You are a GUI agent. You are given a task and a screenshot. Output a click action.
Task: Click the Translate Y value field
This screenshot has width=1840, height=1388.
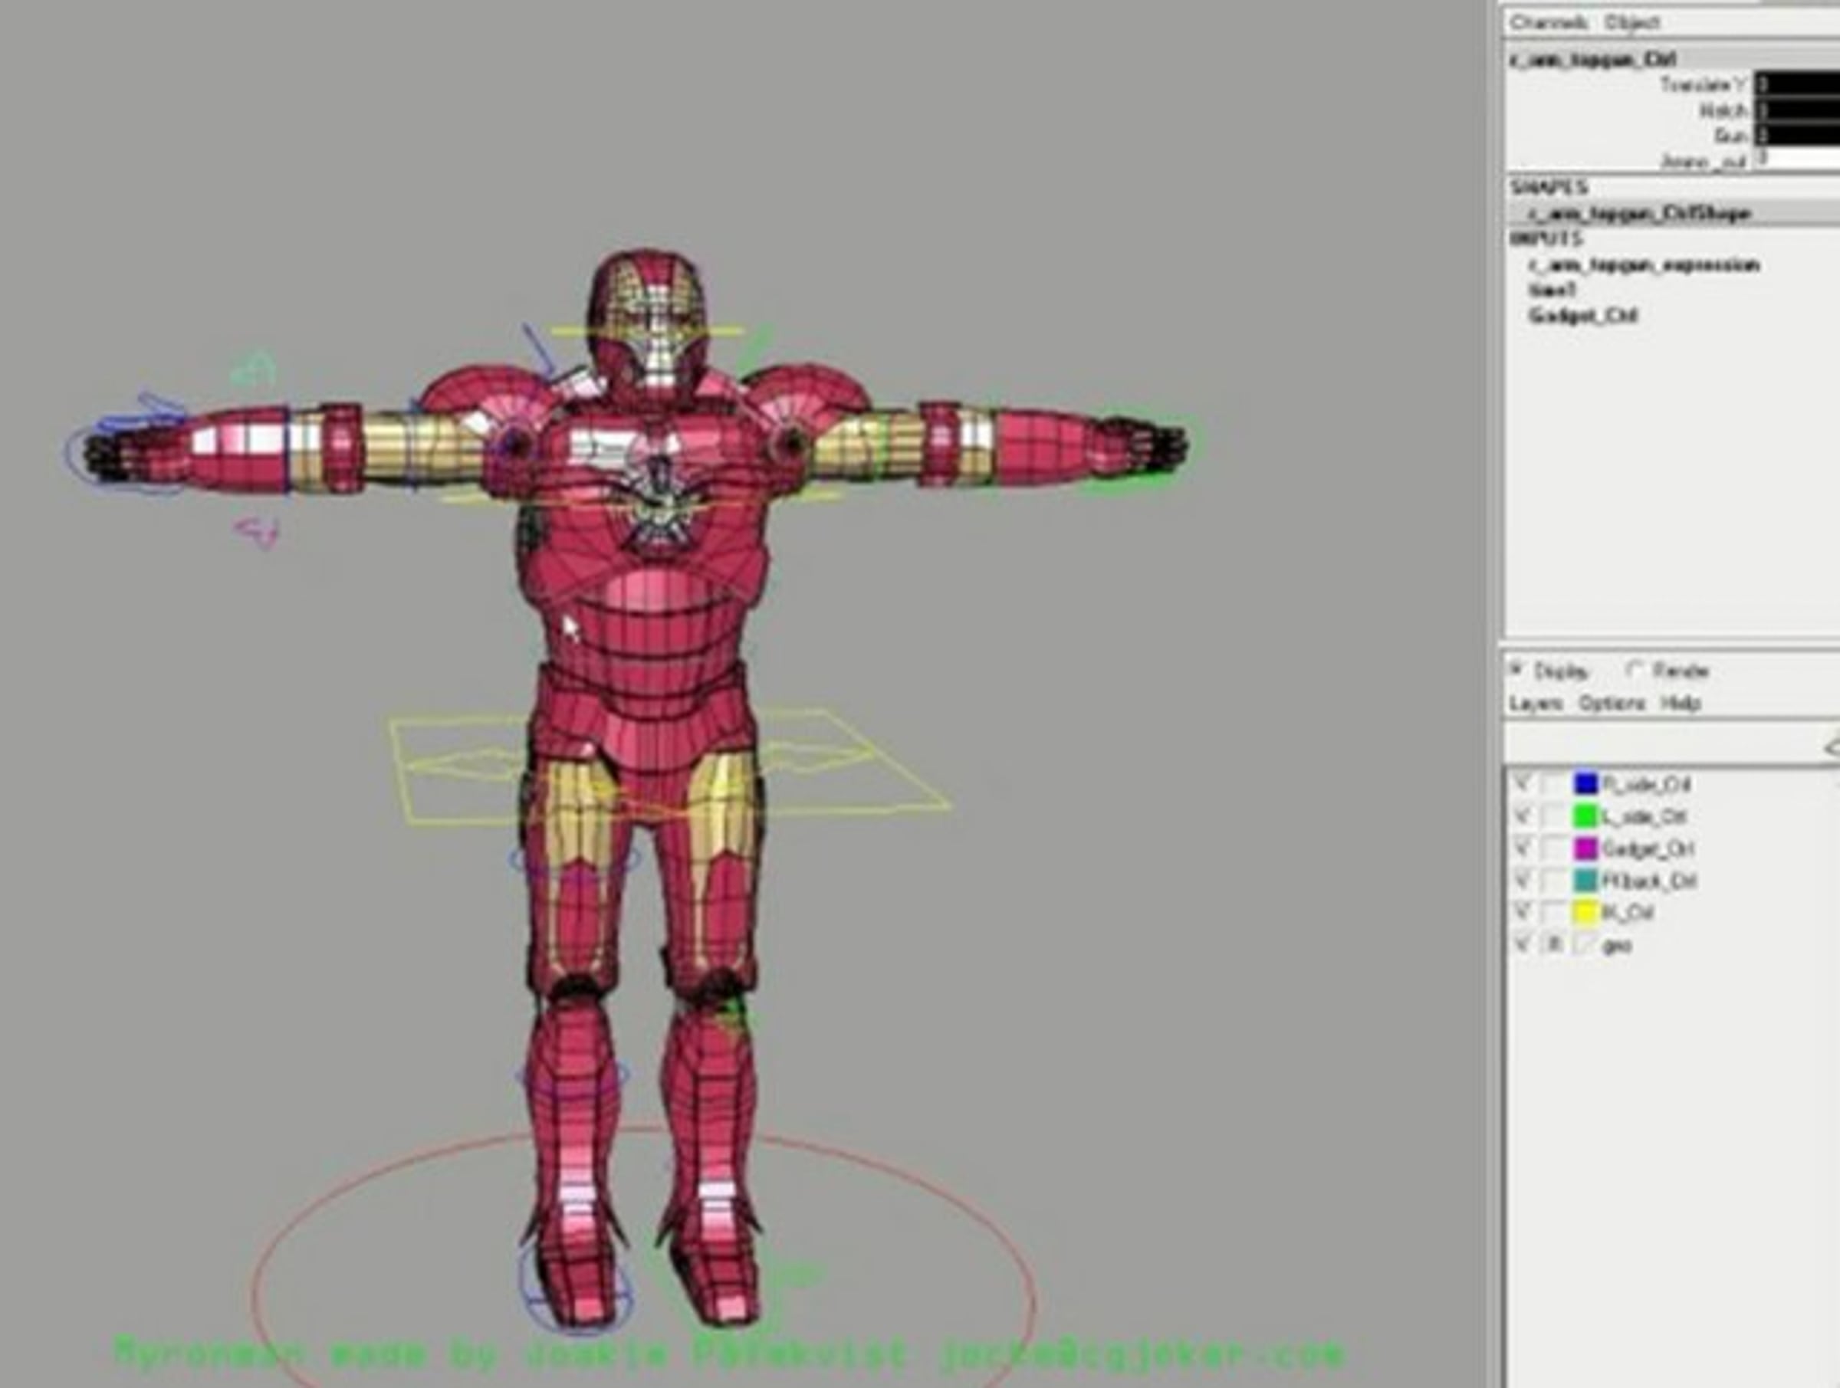point(1798,84)
